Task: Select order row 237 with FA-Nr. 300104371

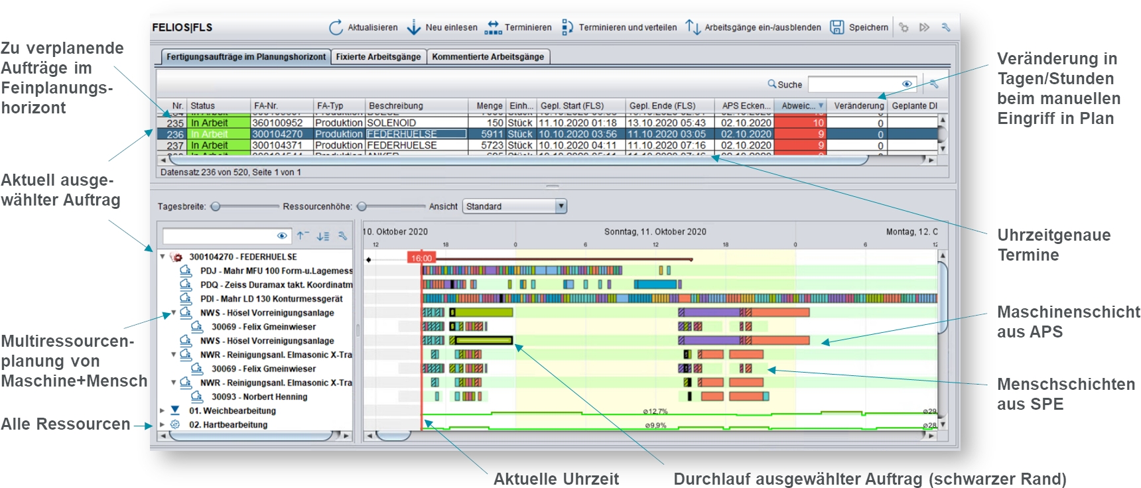Action: pyautogui.click(x=548, y=145)
